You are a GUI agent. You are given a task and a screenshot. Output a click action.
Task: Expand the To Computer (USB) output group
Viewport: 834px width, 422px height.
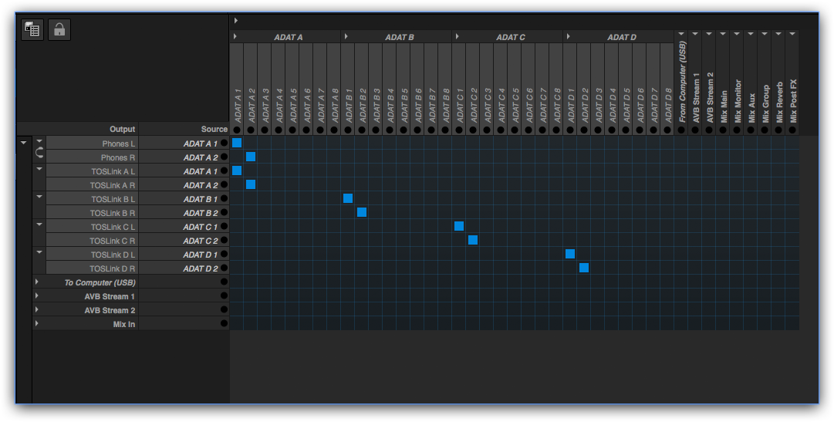37,282
